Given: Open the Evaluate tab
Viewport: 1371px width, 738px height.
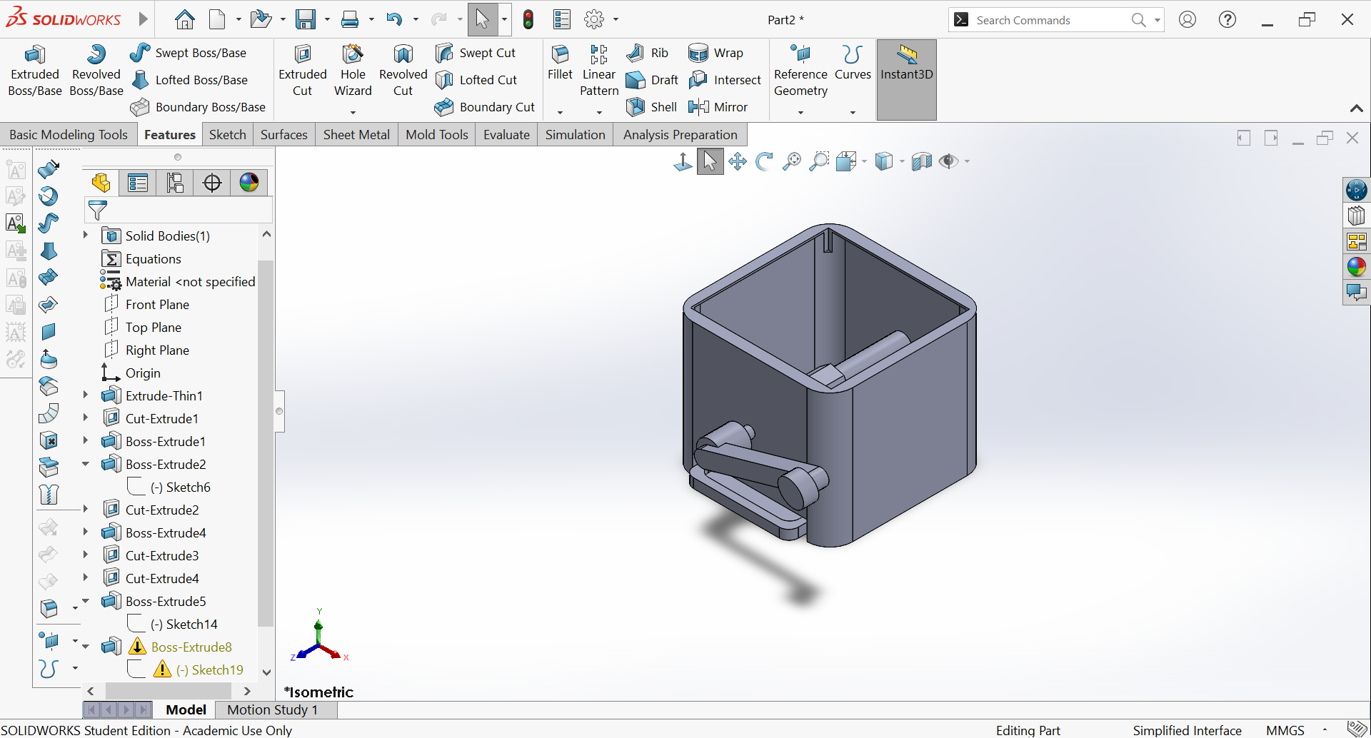Looking at the screenshot, I should point(506,135).
